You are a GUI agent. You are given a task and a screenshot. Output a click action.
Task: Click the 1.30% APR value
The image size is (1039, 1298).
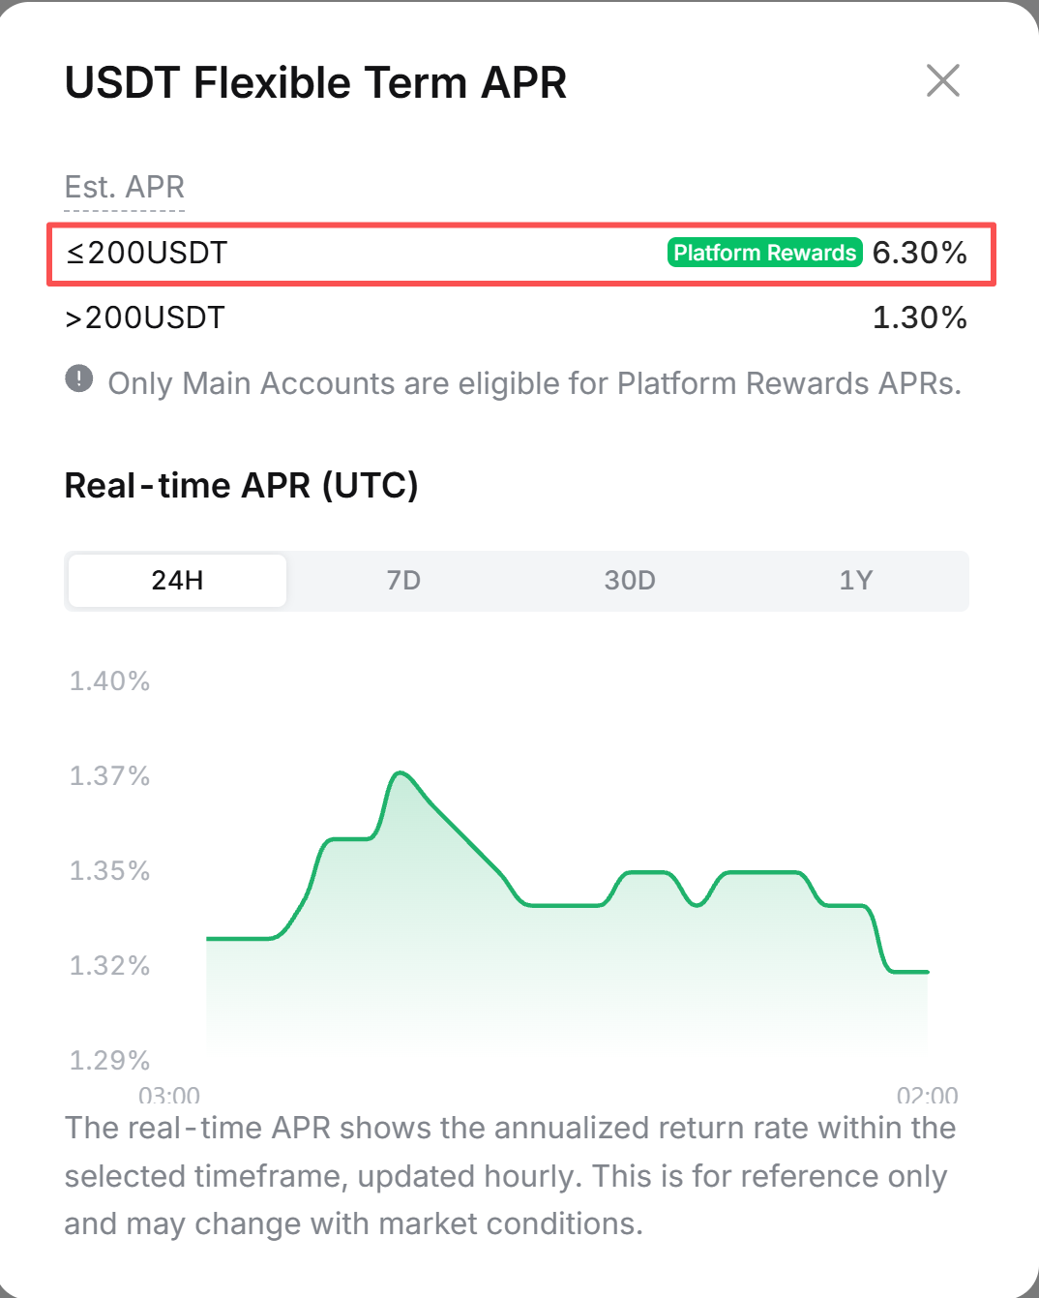(919, 317)
